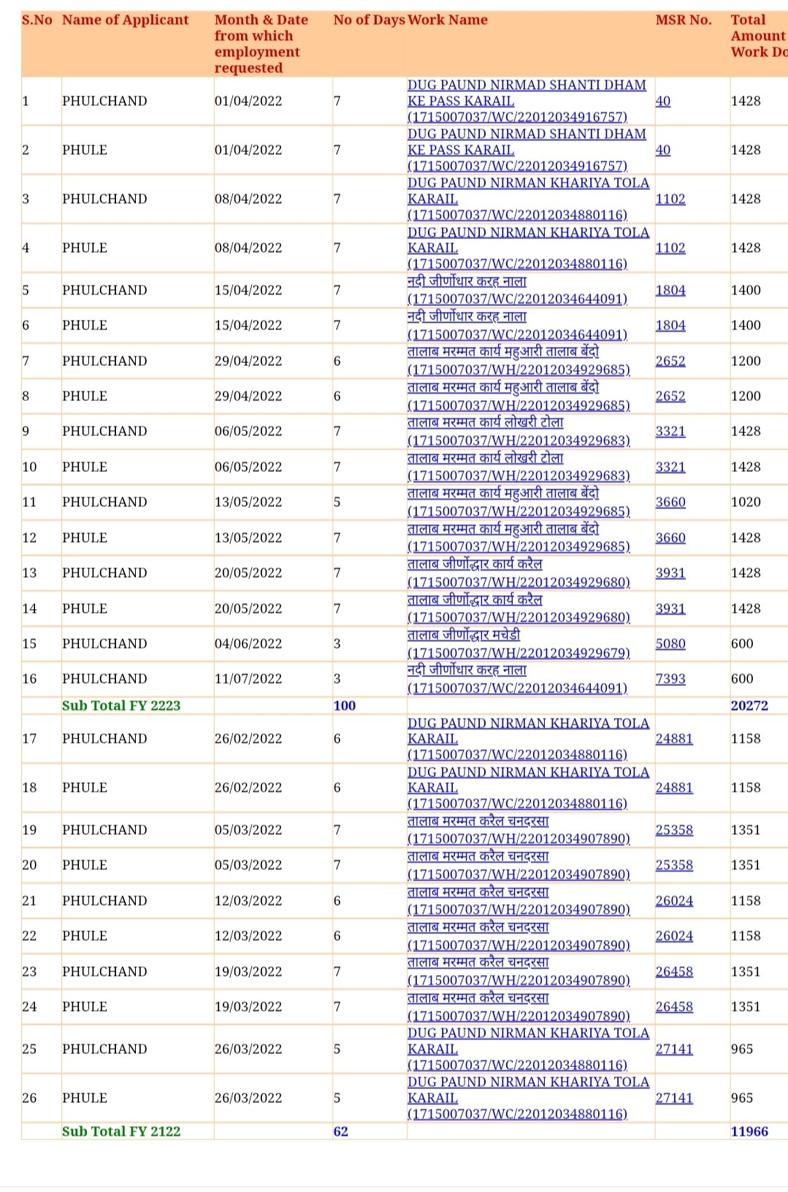The image size is (788, 1192).
Task: Click MSR 40 link in row 1
Action: tap(662, 101)
